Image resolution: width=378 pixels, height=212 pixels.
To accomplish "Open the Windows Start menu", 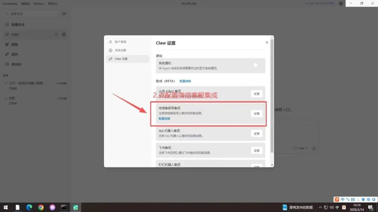I will tap(6, 207).
